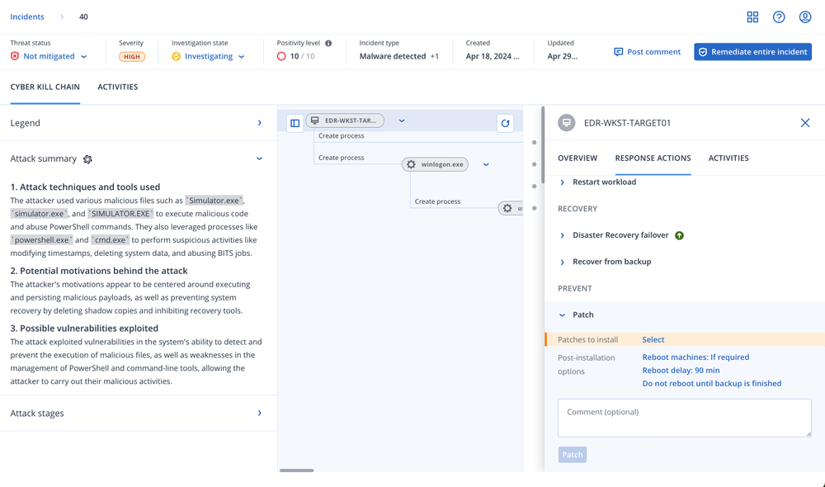The width and height of the screenshot is (825, 487).
Task: Expand Restart workload action
Action: pos(563,182)
